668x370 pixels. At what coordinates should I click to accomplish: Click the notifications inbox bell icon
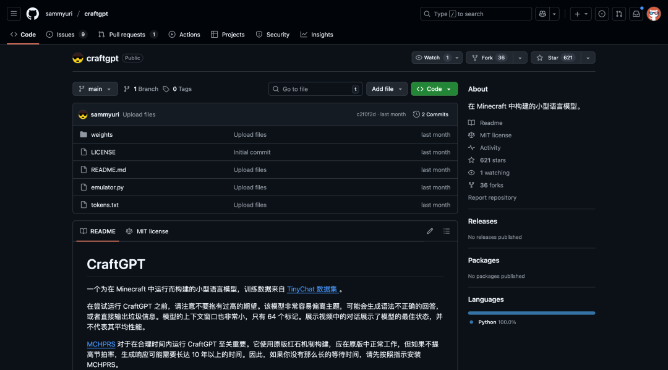pyautogui.click(x=636, y=13)
